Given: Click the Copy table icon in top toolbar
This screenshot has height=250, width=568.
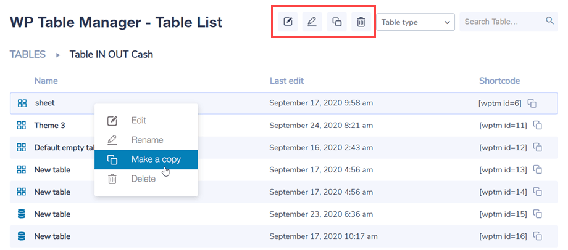Looking at the screenshot, I should coord(336,22).
